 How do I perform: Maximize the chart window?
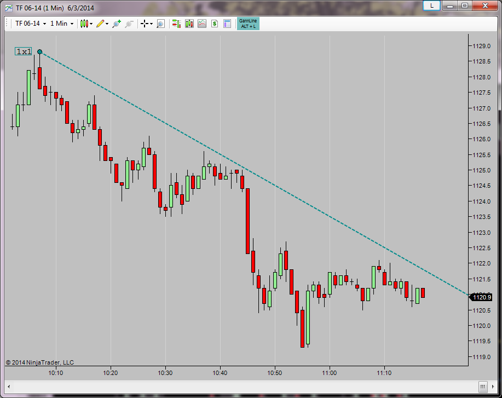pos(465,6)
